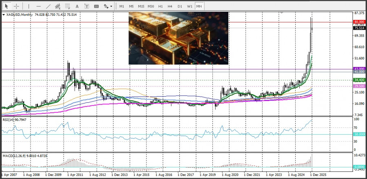Select the trendline drawing tool
The width and height of the screenshot is (367, 179).
tap(48, 6)
